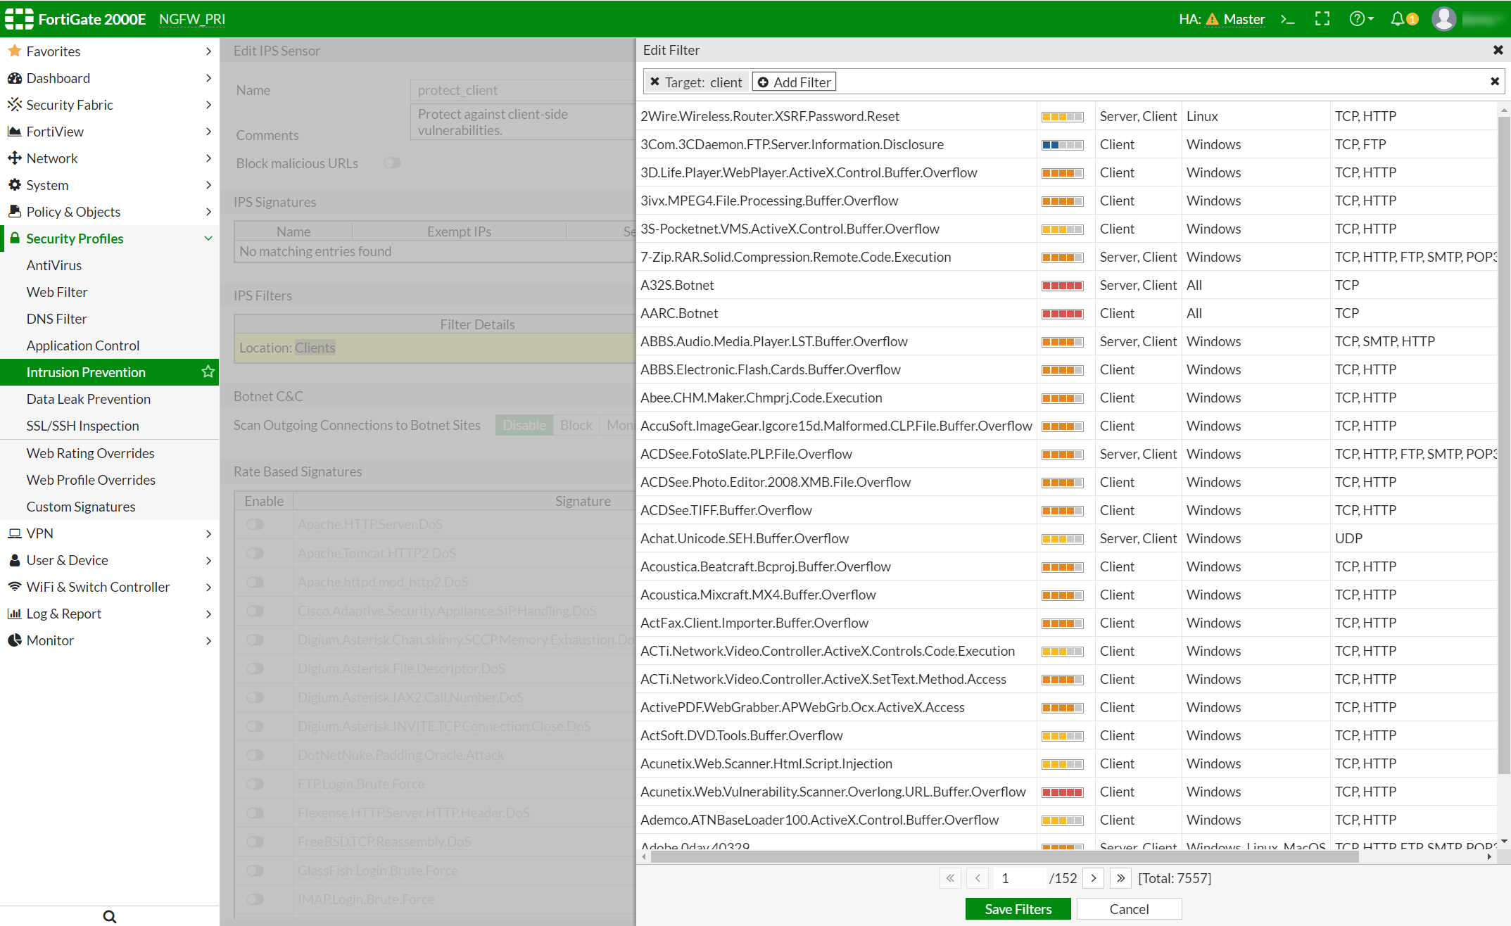Jump to last page of signatures

[x=1120, y=877]
